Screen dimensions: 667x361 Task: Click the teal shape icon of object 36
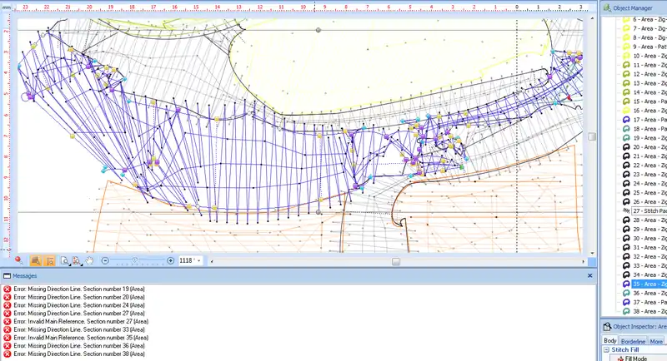[625, 294]
